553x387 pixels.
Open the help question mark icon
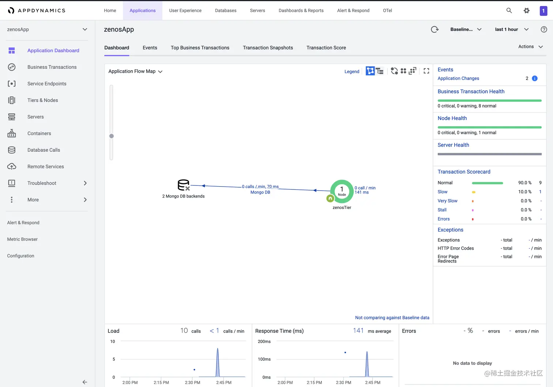[x=544, y=30]
